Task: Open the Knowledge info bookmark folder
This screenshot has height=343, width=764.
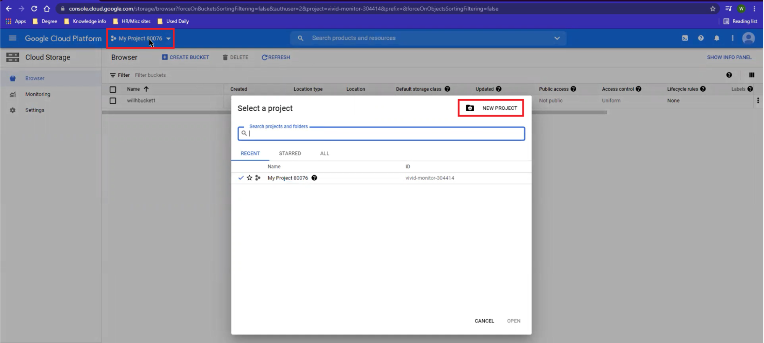Action: click(85, 21)
